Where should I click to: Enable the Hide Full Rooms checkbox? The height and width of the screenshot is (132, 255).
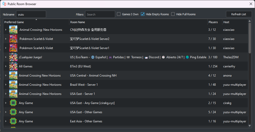(173, 14)
